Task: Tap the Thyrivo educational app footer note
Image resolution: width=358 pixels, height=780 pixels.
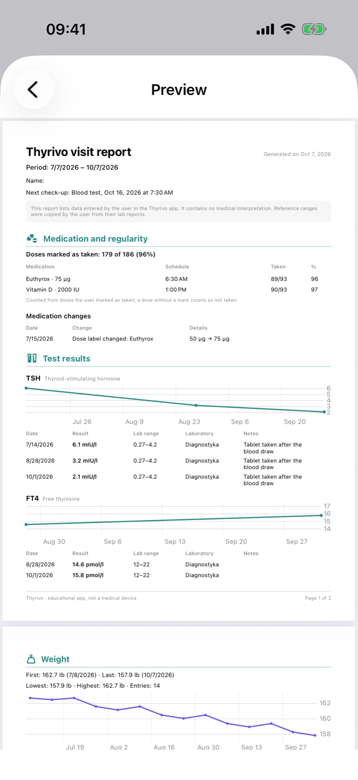Action: (81, 598)
